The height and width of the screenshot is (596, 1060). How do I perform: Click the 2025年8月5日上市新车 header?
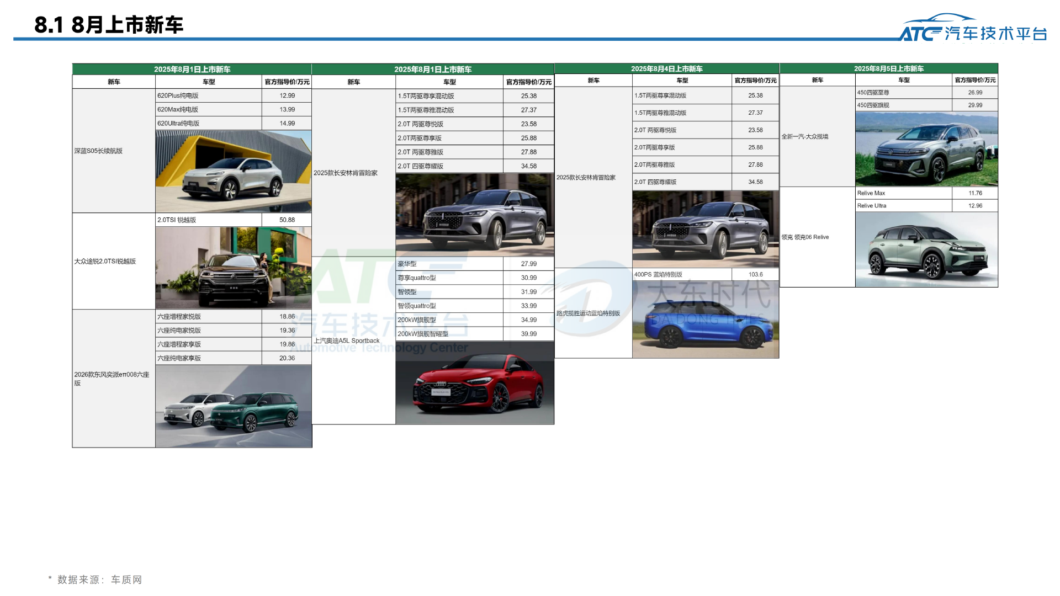[888, 68]
